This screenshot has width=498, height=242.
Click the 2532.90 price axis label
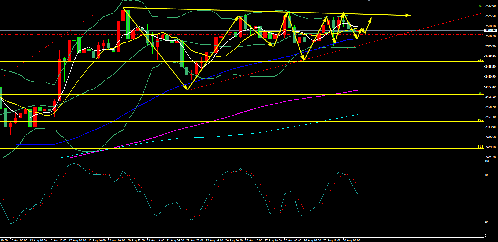point(490,6)
